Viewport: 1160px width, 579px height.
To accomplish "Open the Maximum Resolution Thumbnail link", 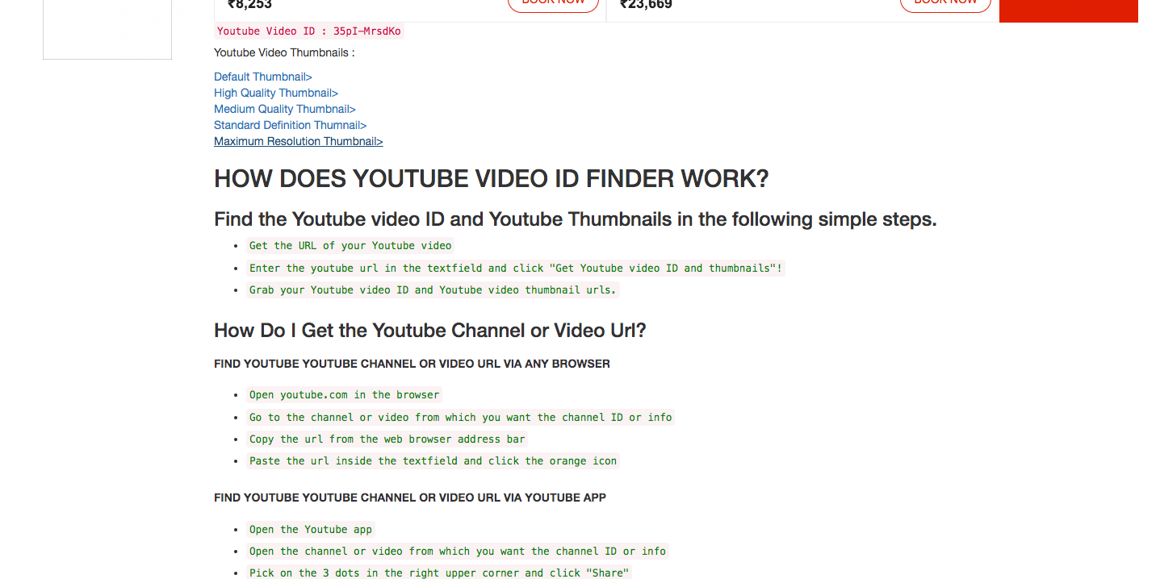I will pos(299,141).
